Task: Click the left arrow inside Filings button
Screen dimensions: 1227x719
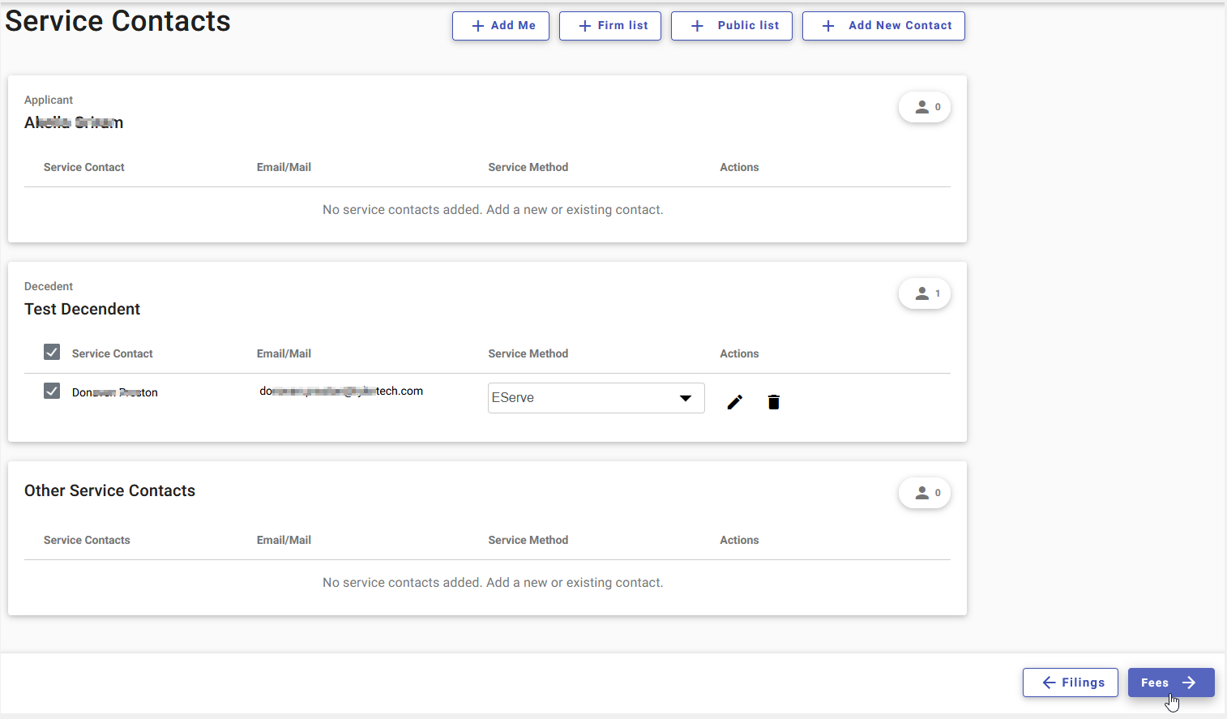Action: (x=1049, y=682)
